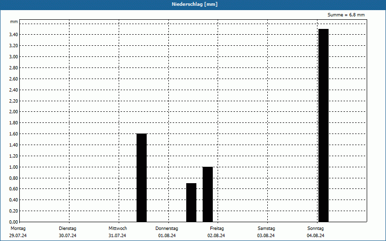The width and height of the screenshot is (386, 241).
Task: Select the Sonntag day label
Action: click(316, 228)
